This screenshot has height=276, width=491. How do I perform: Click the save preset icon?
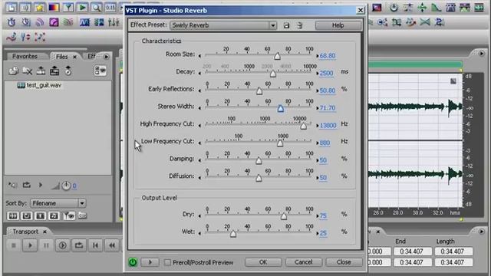pos(286,25)
